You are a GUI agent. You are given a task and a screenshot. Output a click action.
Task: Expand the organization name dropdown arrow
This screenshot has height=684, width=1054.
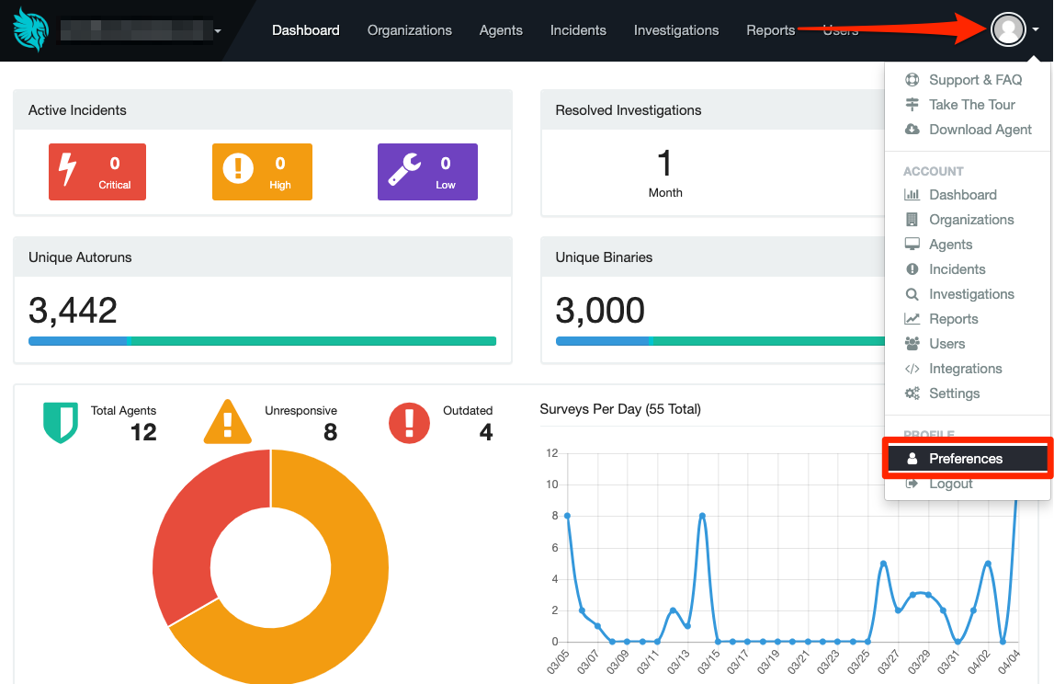218,31
